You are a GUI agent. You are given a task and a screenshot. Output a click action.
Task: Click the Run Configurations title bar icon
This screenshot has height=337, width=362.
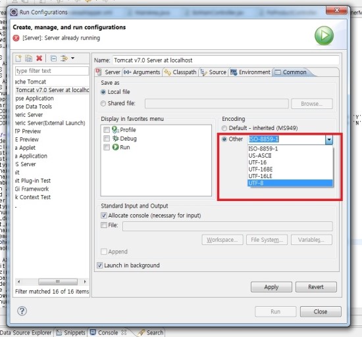[14, 12]
